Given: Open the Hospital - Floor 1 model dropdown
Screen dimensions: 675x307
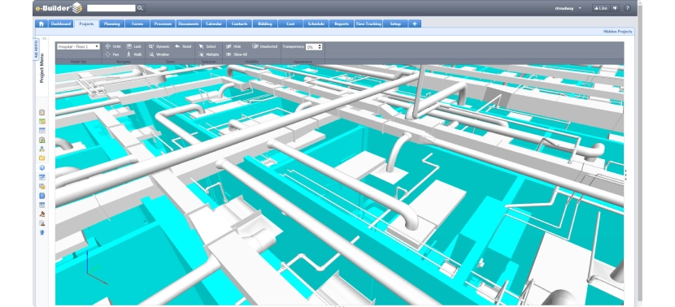Looking at the screenshot, I should [79, 46].
